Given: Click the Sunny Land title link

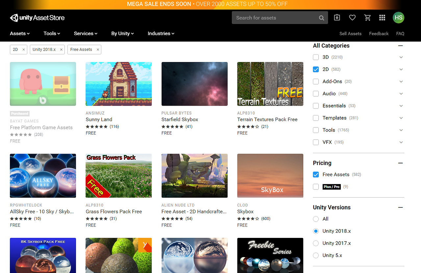Looking at the screenshot, I should (x=99, y=119).
